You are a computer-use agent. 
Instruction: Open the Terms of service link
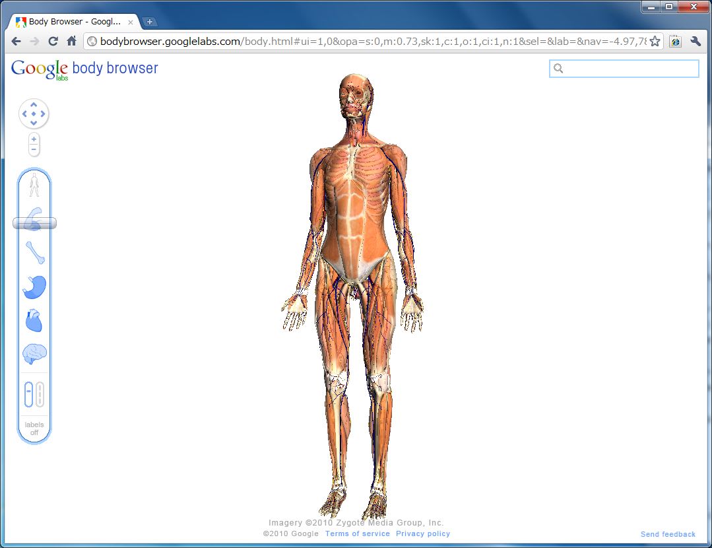[357, 533]
